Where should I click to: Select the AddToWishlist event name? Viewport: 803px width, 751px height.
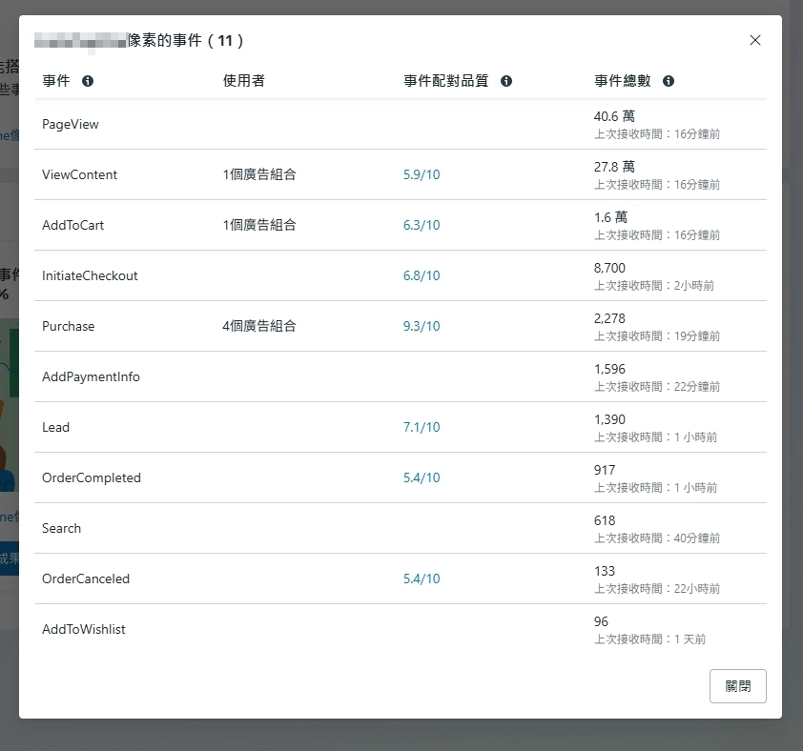click(84, 629)
